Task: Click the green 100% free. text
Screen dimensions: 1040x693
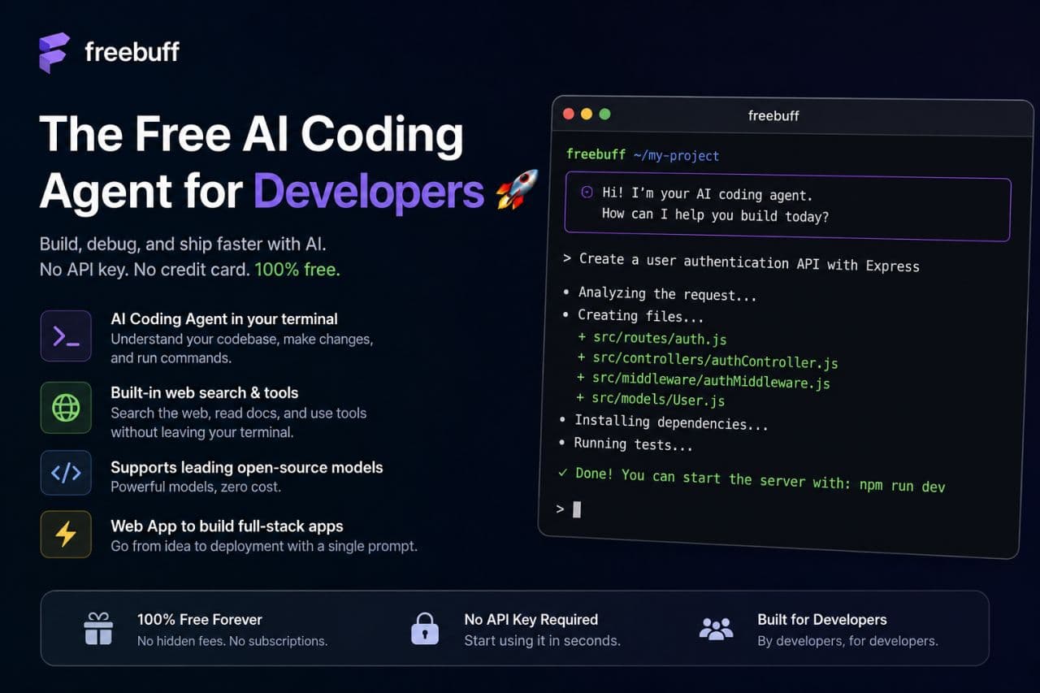Action: (x=297, y=270)
